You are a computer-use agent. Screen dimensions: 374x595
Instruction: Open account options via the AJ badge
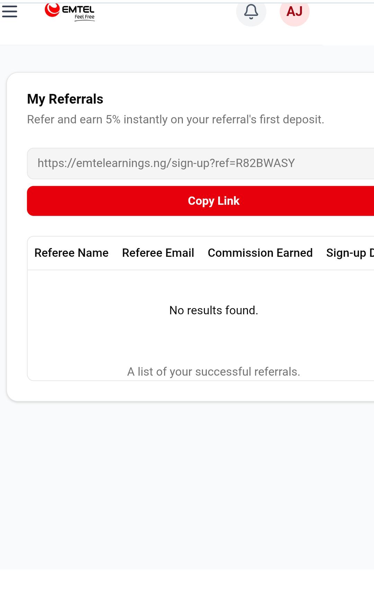pos(295,11)
